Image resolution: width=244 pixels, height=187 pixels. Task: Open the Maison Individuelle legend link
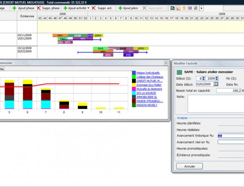coord(148,73)
